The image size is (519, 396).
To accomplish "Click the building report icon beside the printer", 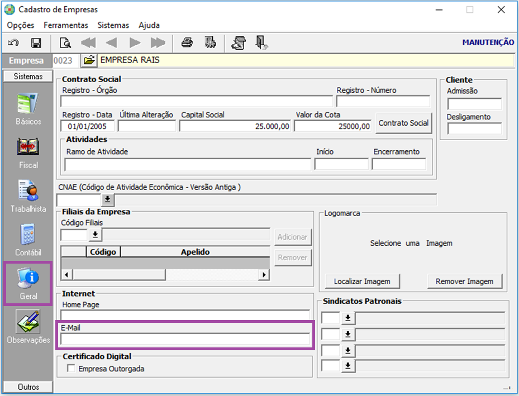I will (210, 42).
